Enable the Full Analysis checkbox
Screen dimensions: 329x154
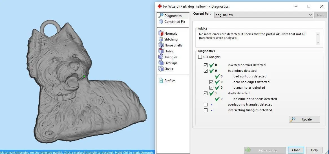coord(200,57)
